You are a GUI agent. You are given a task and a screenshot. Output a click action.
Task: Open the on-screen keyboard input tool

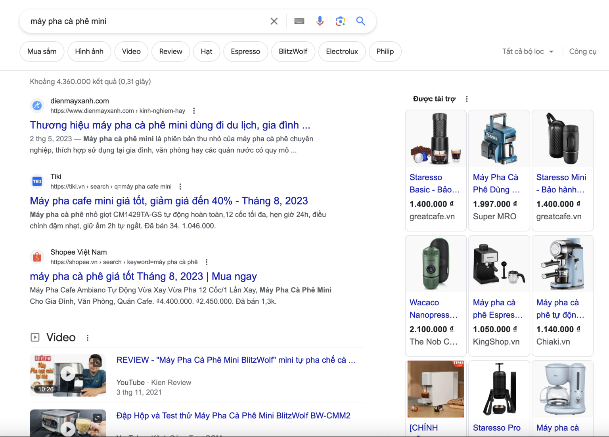click(299, 21)
